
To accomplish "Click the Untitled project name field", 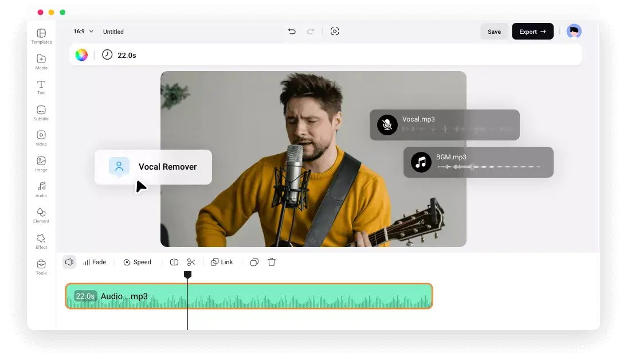I will (x=113, y=32).
